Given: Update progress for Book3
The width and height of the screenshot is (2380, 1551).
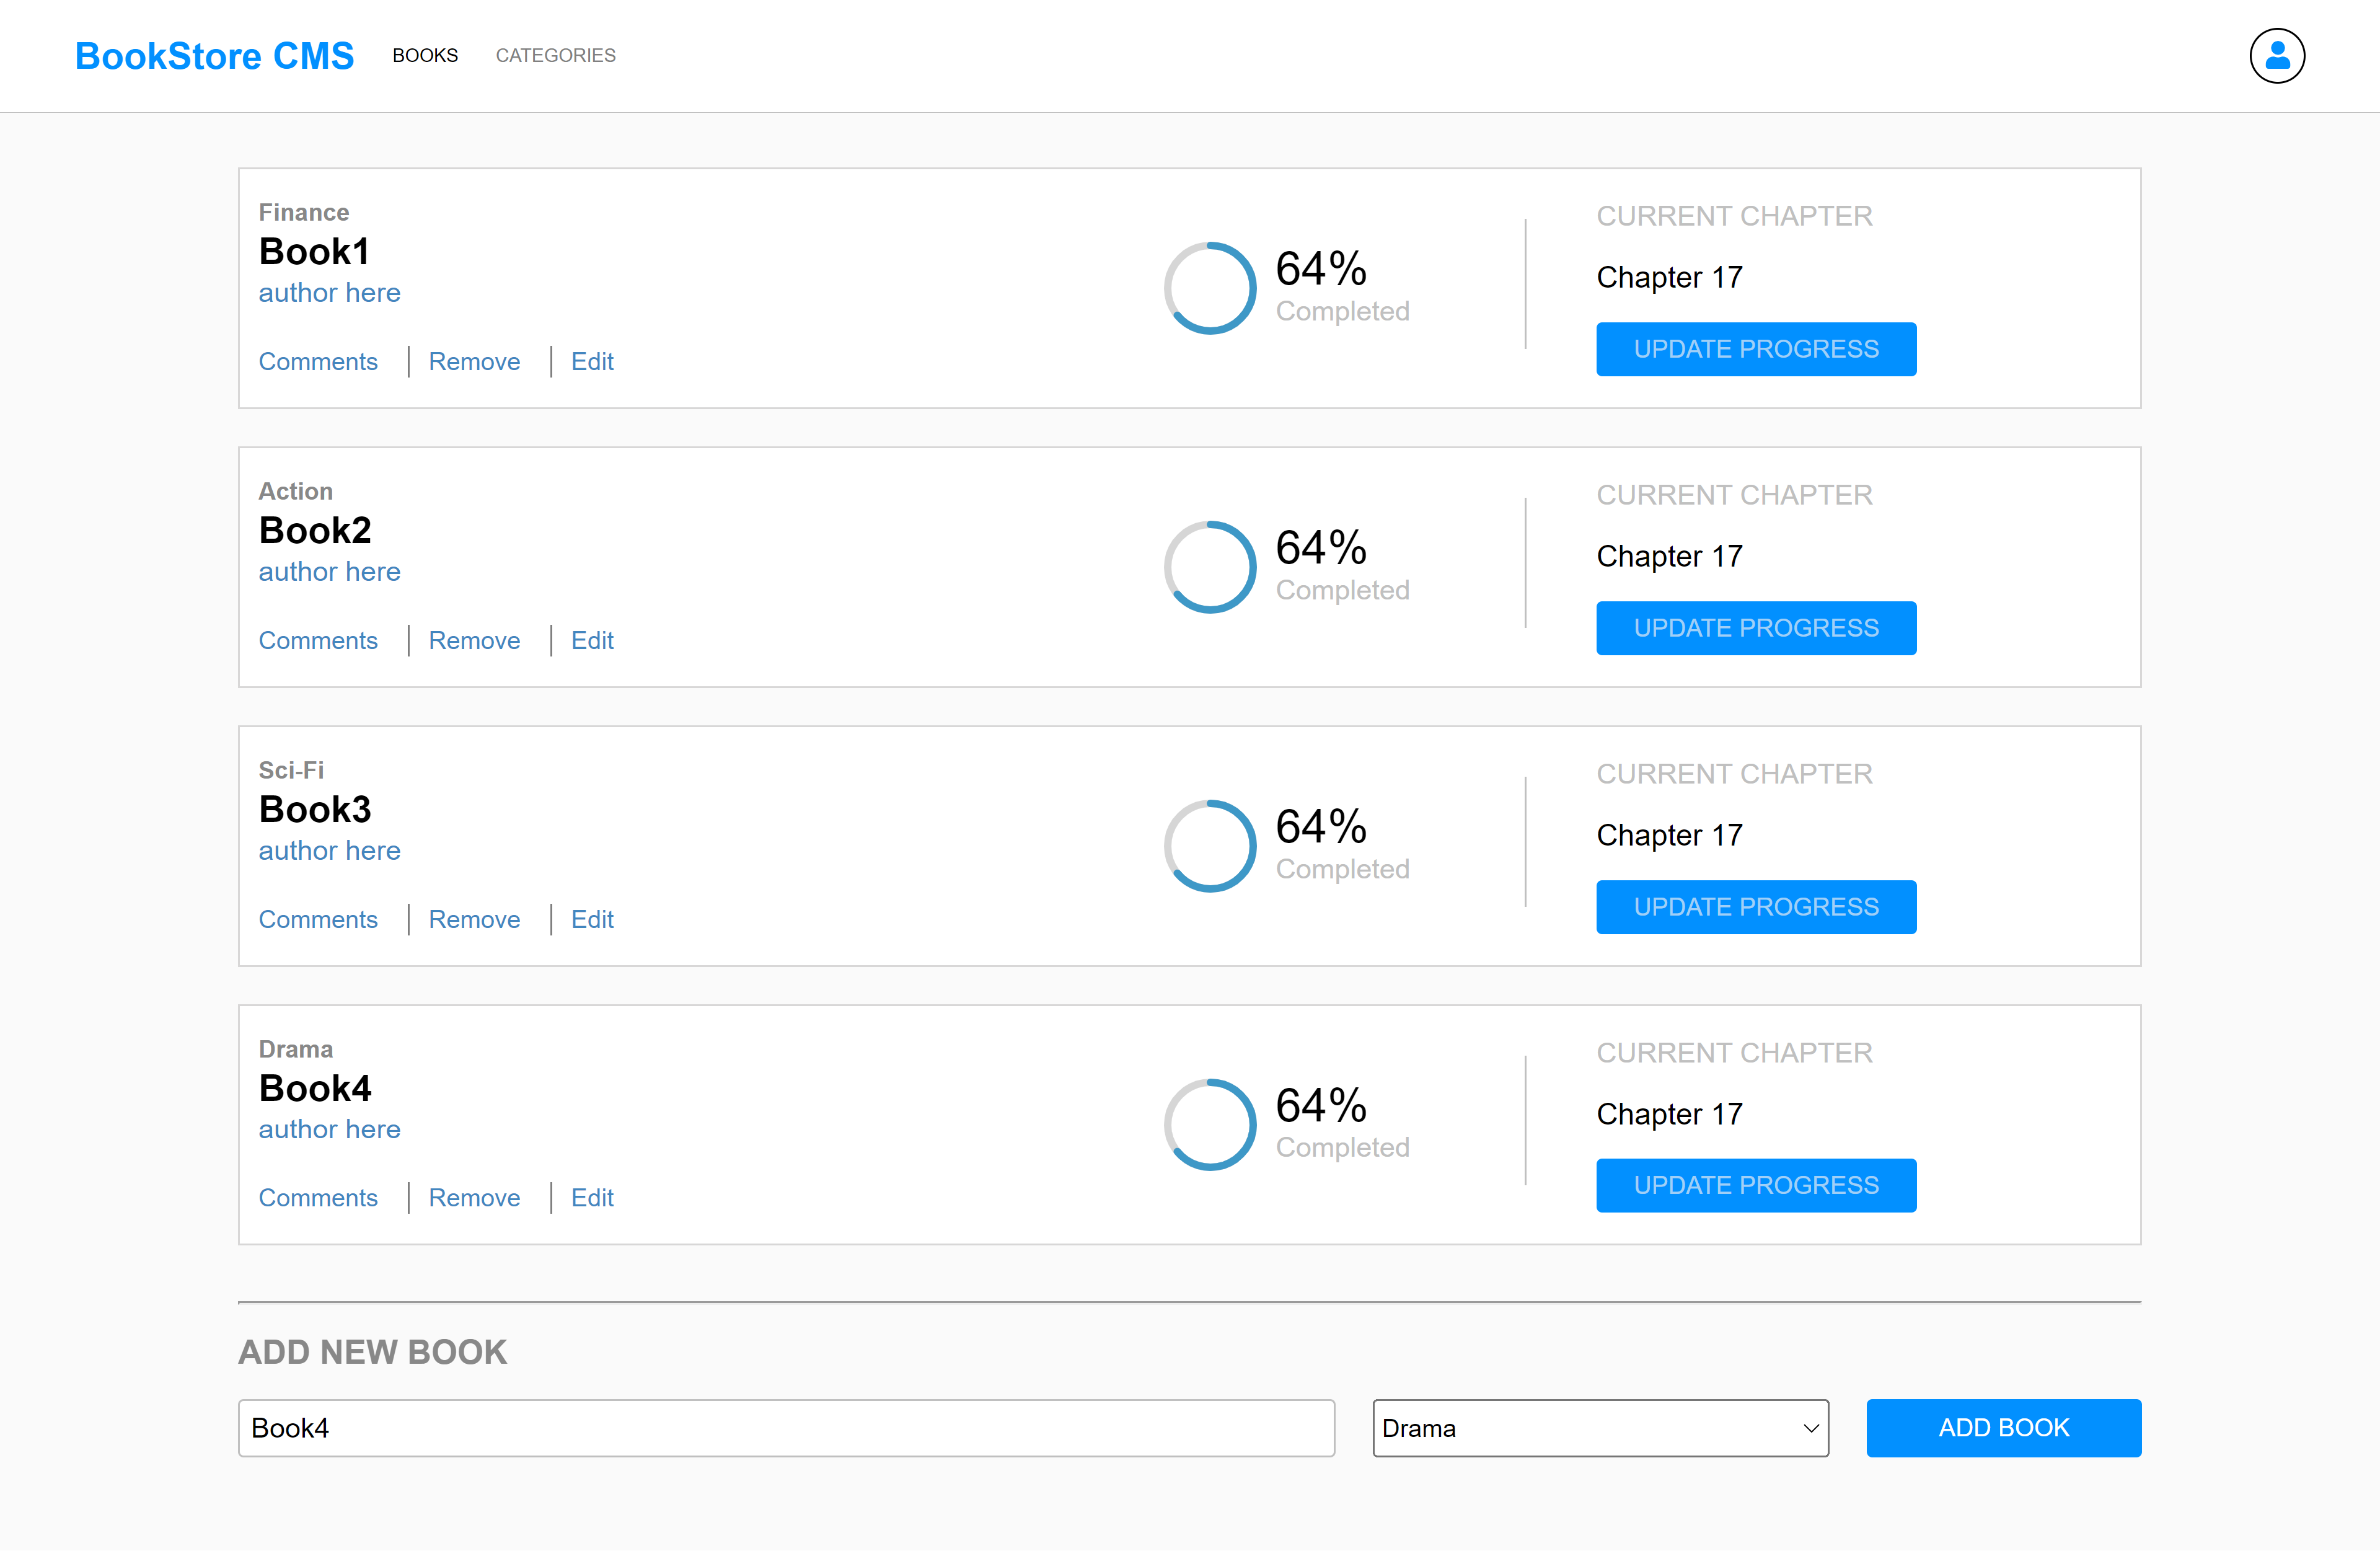Looking at the screenshot, I should coord(1755,907).
